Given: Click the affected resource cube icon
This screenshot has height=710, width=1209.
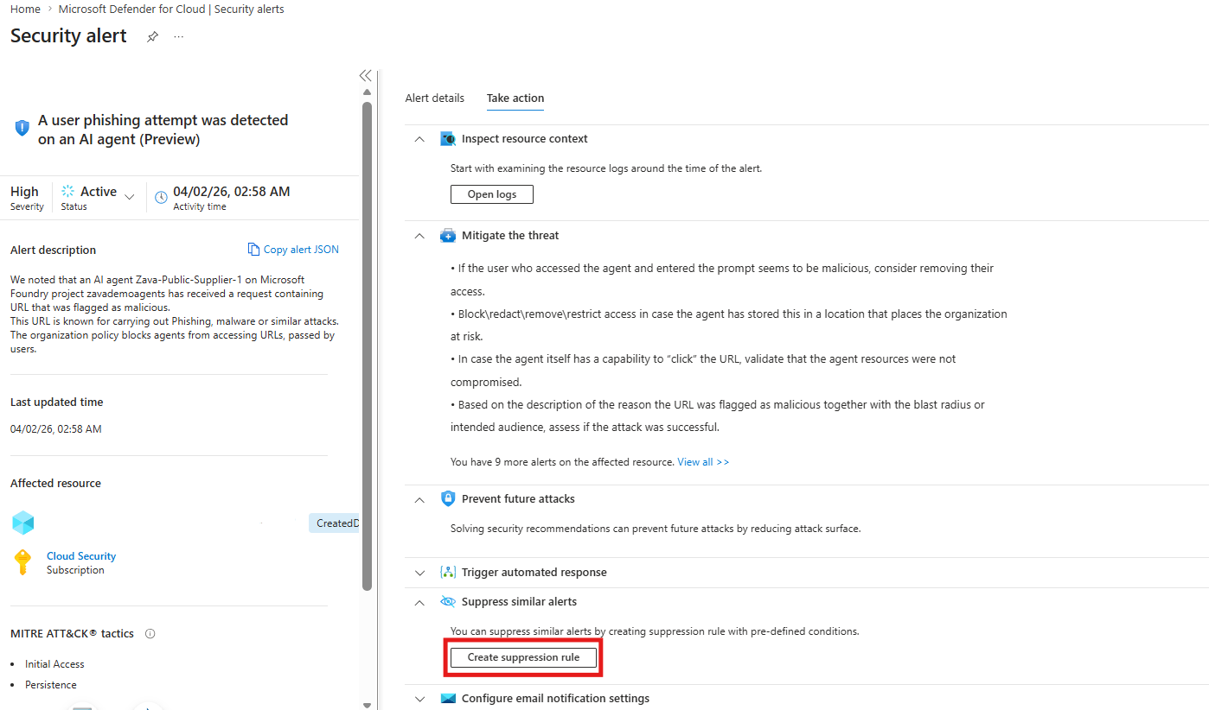Looking at the screenshot, I should point(23,523).
